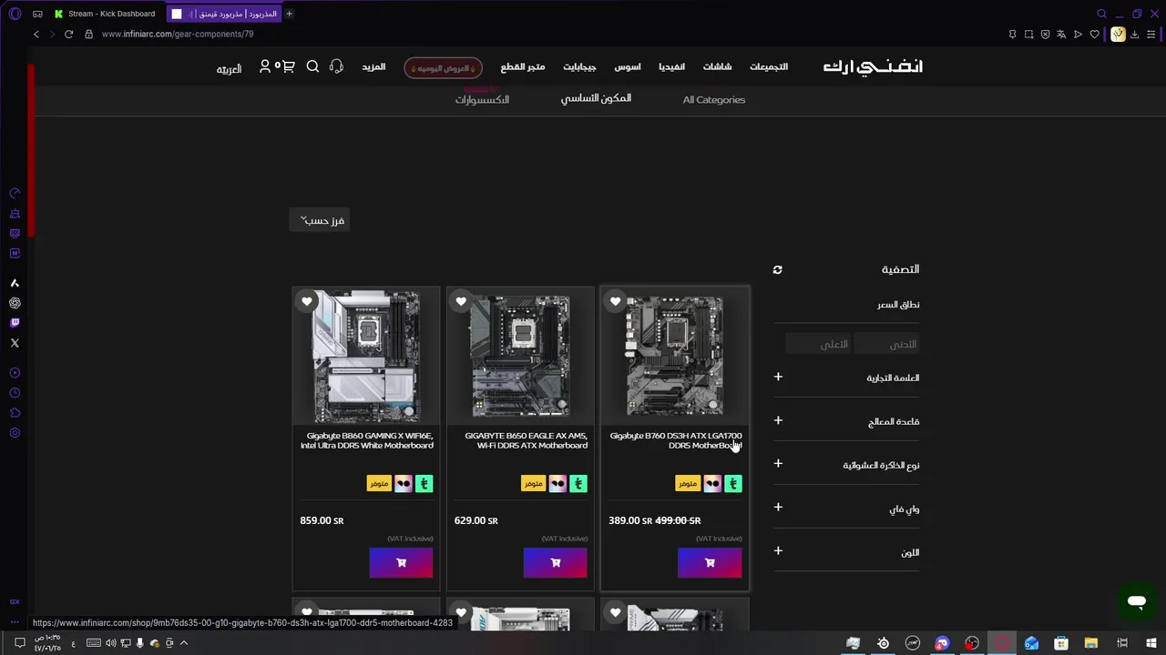Click the pin icon in address bar
The width and height of the screenshot is (1166, 655).
(x=1012, y=35)
